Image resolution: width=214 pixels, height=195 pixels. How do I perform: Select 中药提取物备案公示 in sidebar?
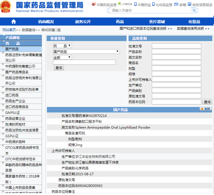[20, 66]
